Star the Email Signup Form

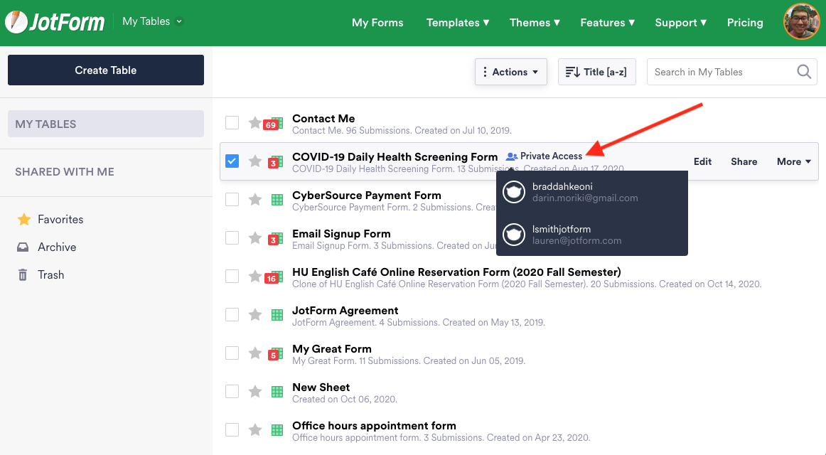point(255,238)
